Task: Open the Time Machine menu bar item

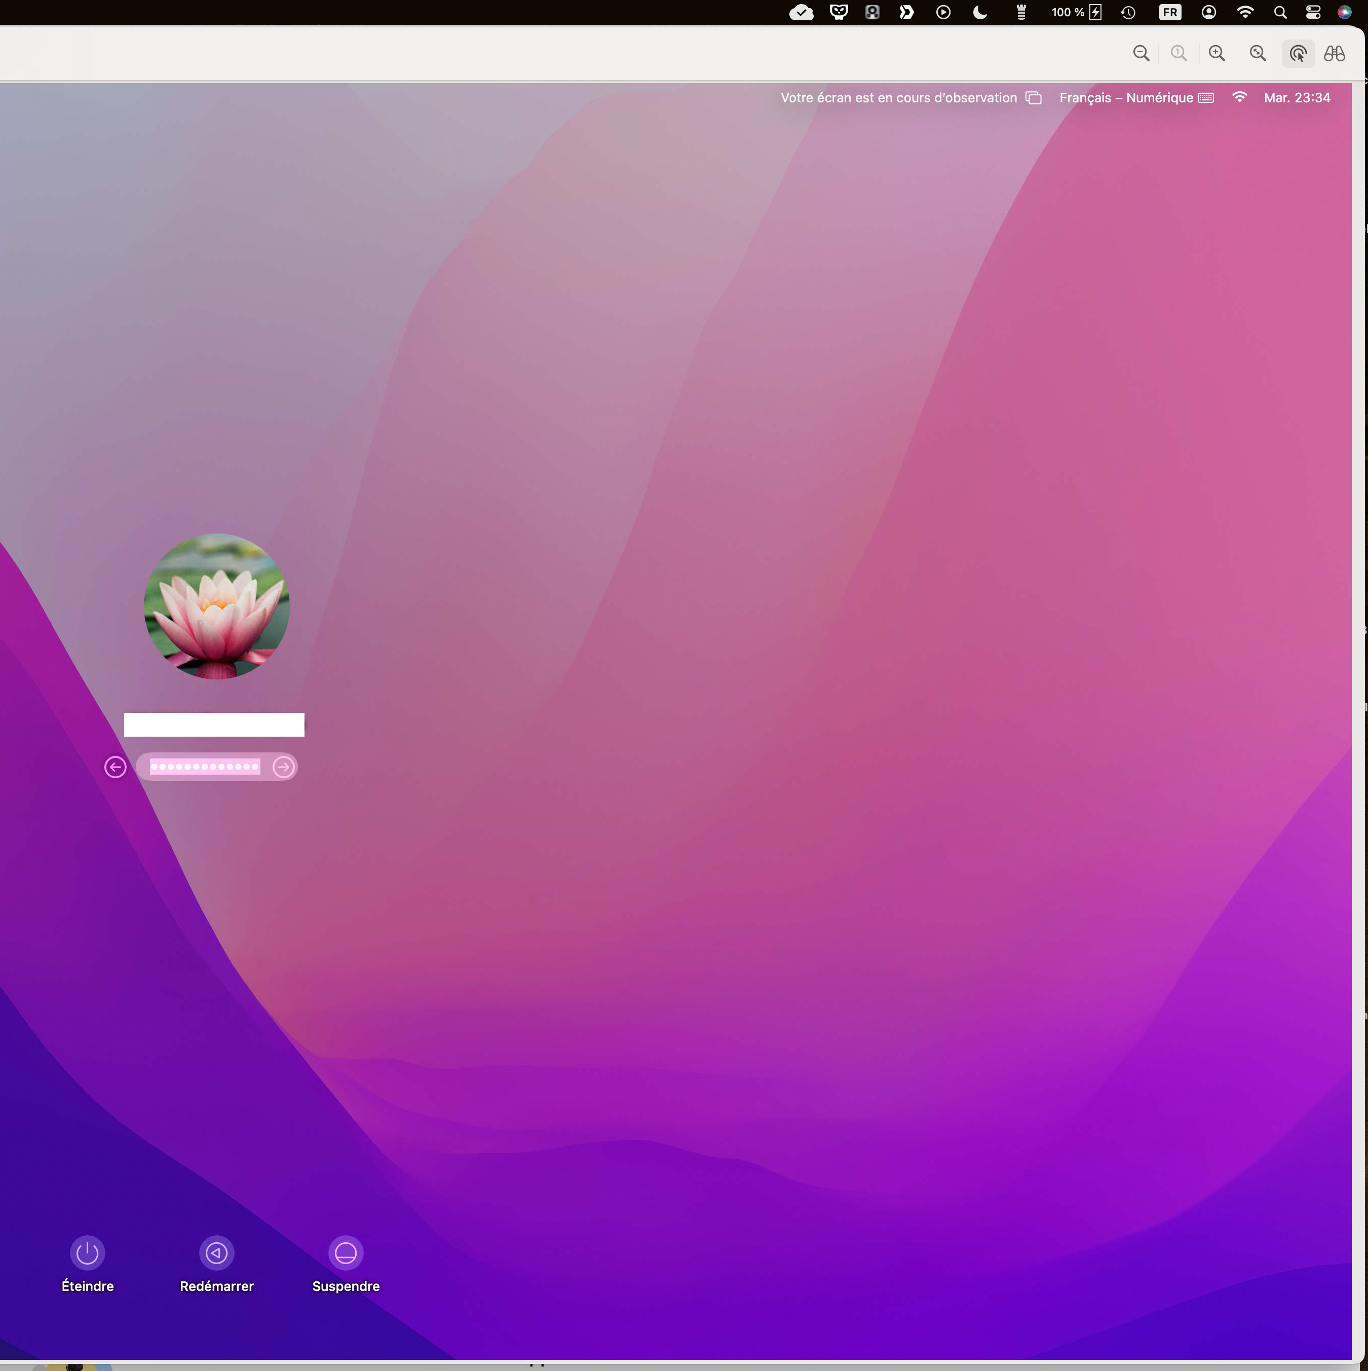Action: [1128, 12]
